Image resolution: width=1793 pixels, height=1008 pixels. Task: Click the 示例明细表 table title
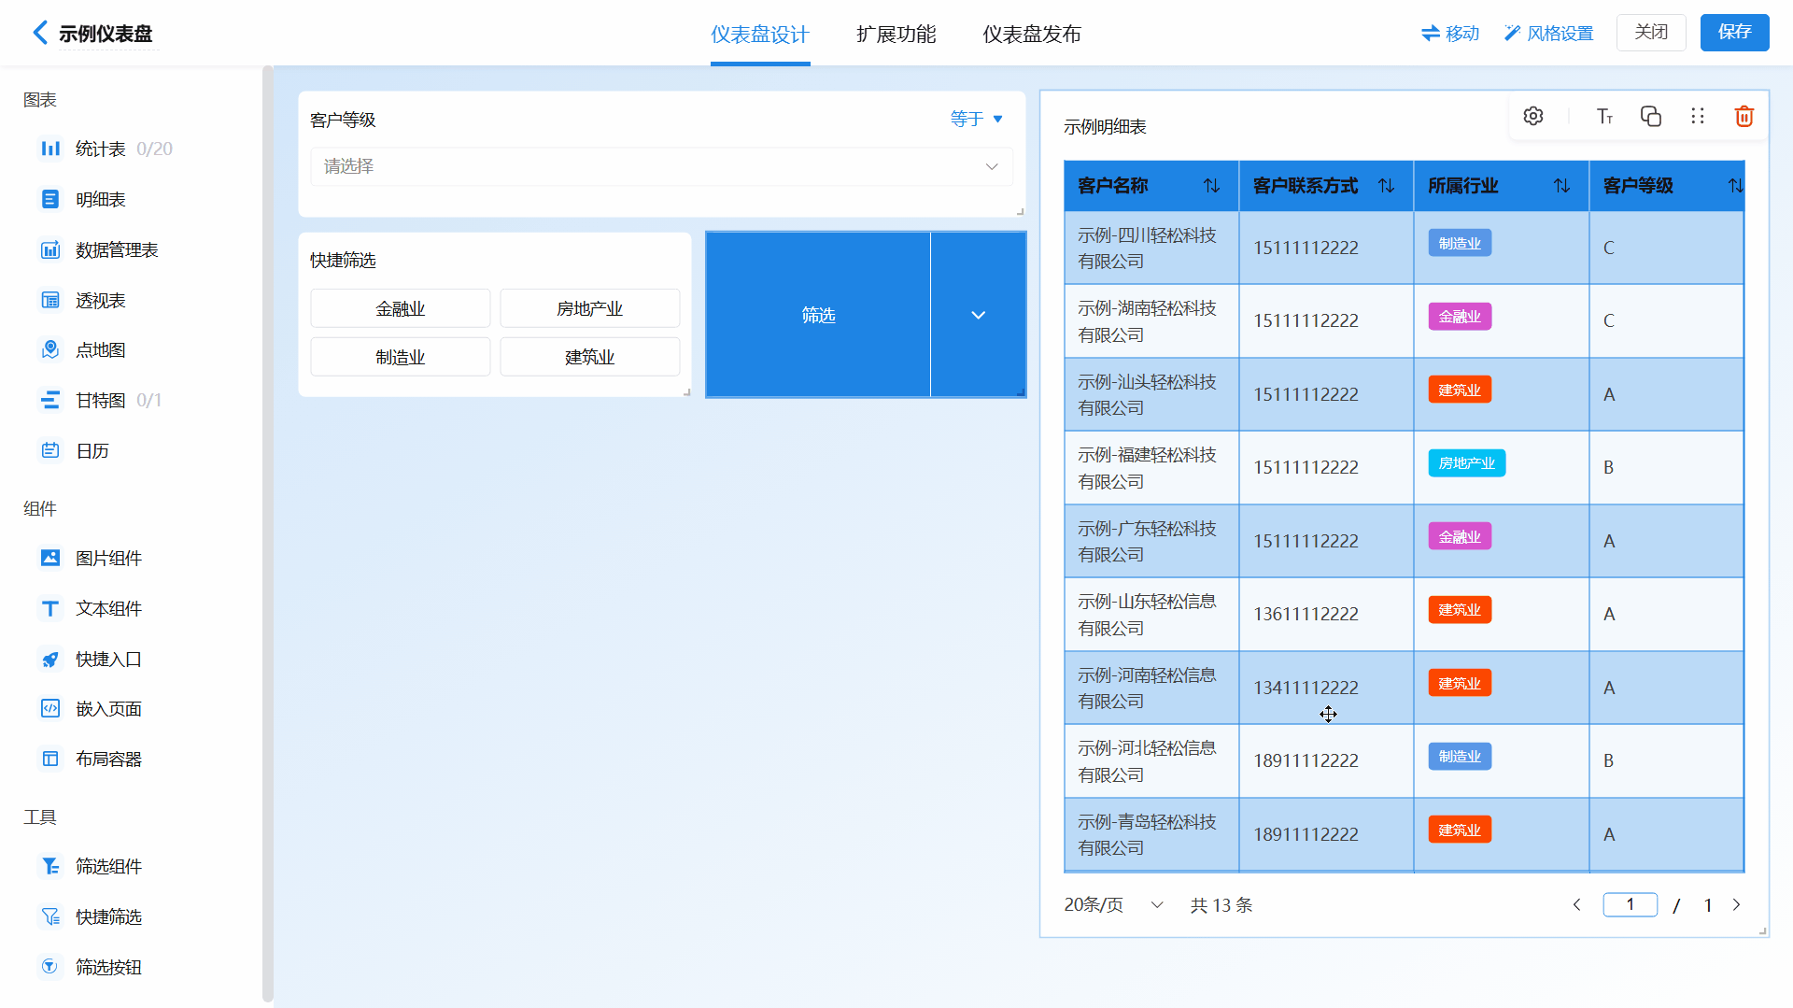point(1105,126)
